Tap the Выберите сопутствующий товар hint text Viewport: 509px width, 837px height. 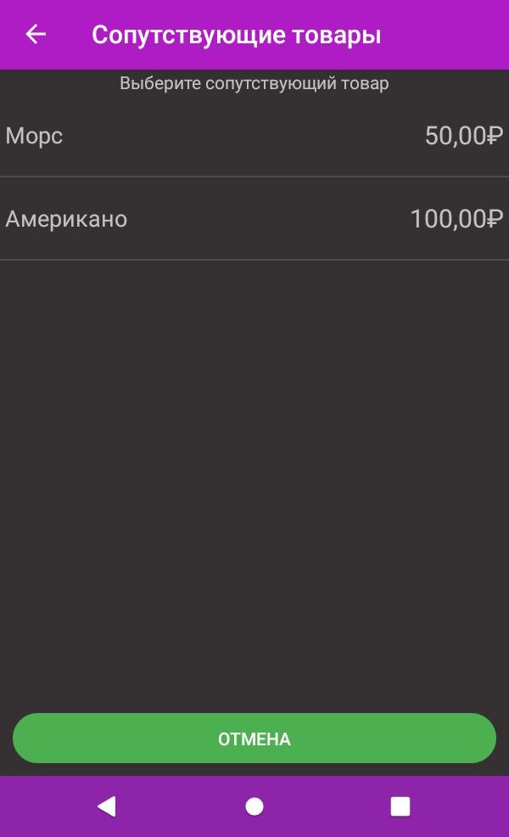(255, 84)
